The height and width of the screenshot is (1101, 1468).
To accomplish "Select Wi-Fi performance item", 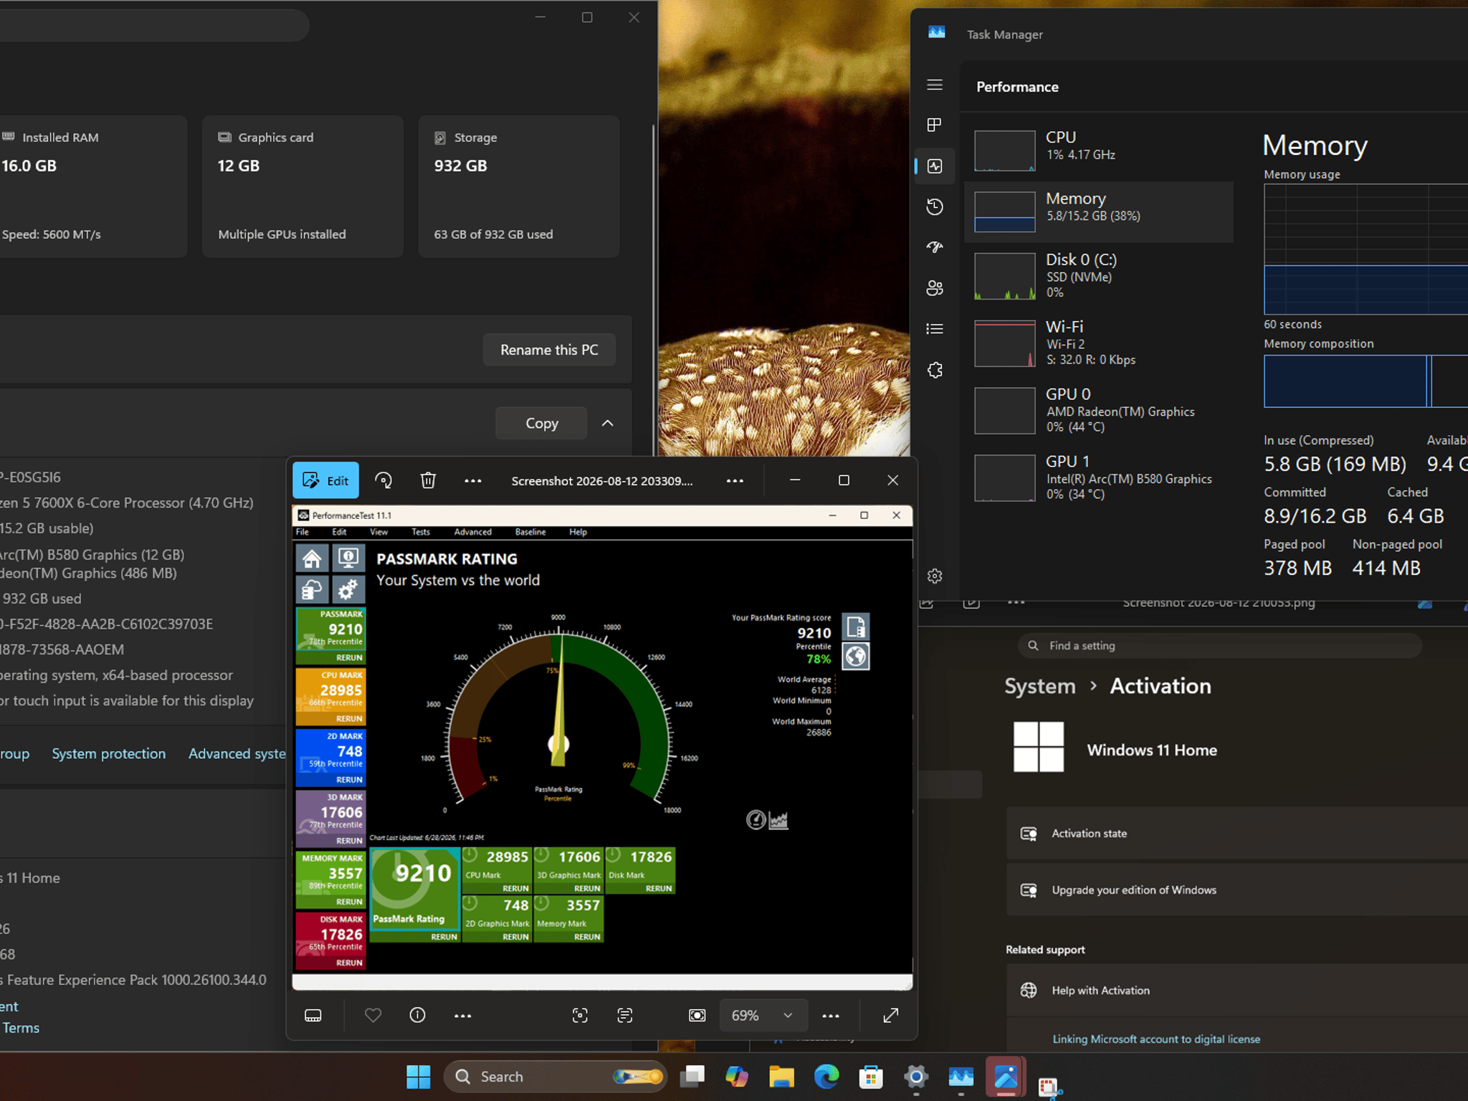I will click(x=1100, y=343).
